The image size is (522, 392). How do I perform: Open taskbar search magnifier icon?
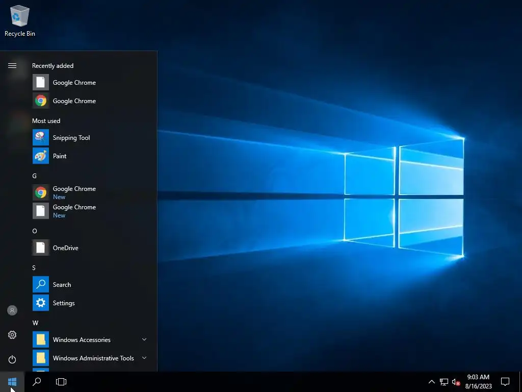pos(37,382)
